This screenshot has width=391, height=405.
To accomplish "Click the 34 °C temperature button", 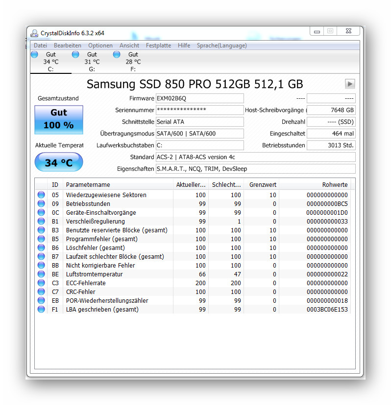I will [59, 162].
